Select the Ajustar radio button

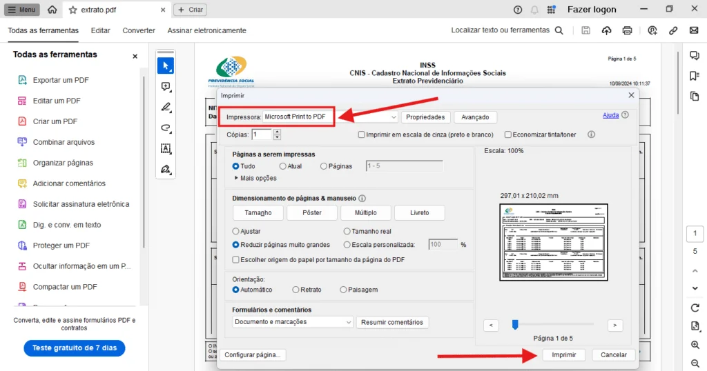pyautogui.click(x=235, y=232)
